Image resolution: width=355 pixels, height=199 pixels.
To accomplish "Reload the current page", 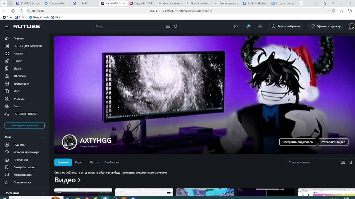I will click(21, 11).
